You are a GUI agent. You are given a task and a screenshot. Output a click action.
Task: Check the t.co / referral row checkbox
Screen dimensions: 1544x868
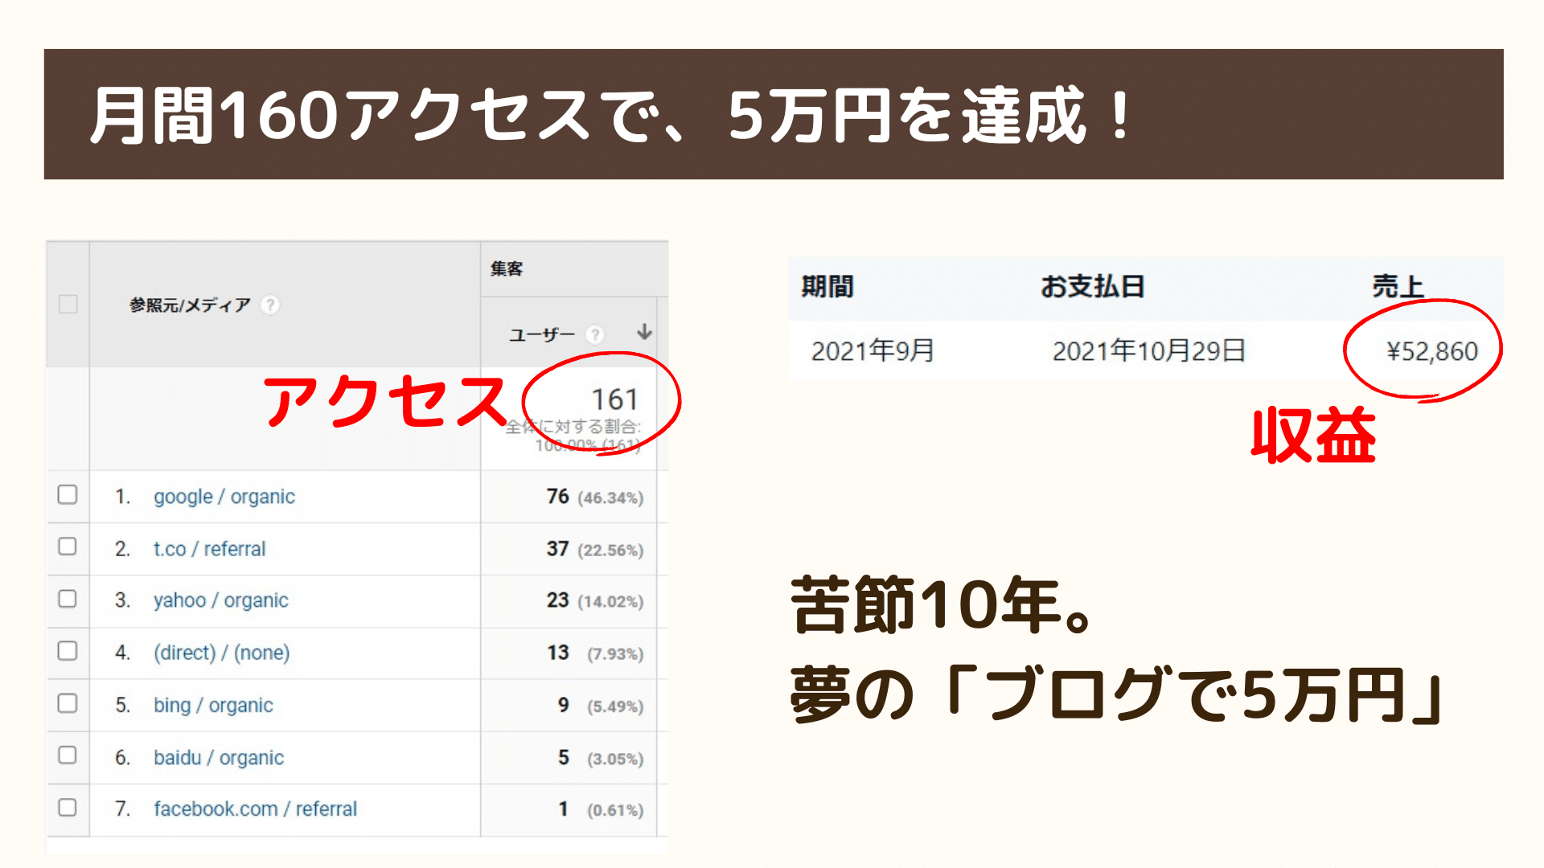click(68, 547)
